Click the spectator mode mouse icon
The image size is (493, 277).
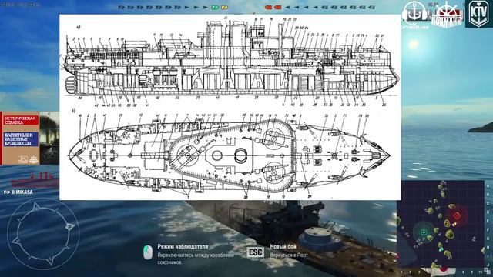(148, 252)
